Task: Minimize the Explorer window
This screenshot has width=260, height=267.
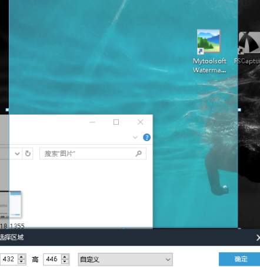Action: click(92, 122)
